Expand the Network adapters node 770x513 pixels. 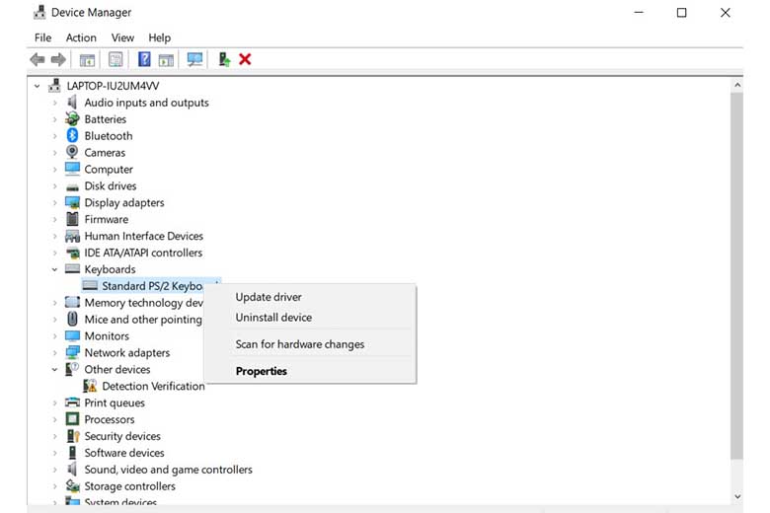55,353
